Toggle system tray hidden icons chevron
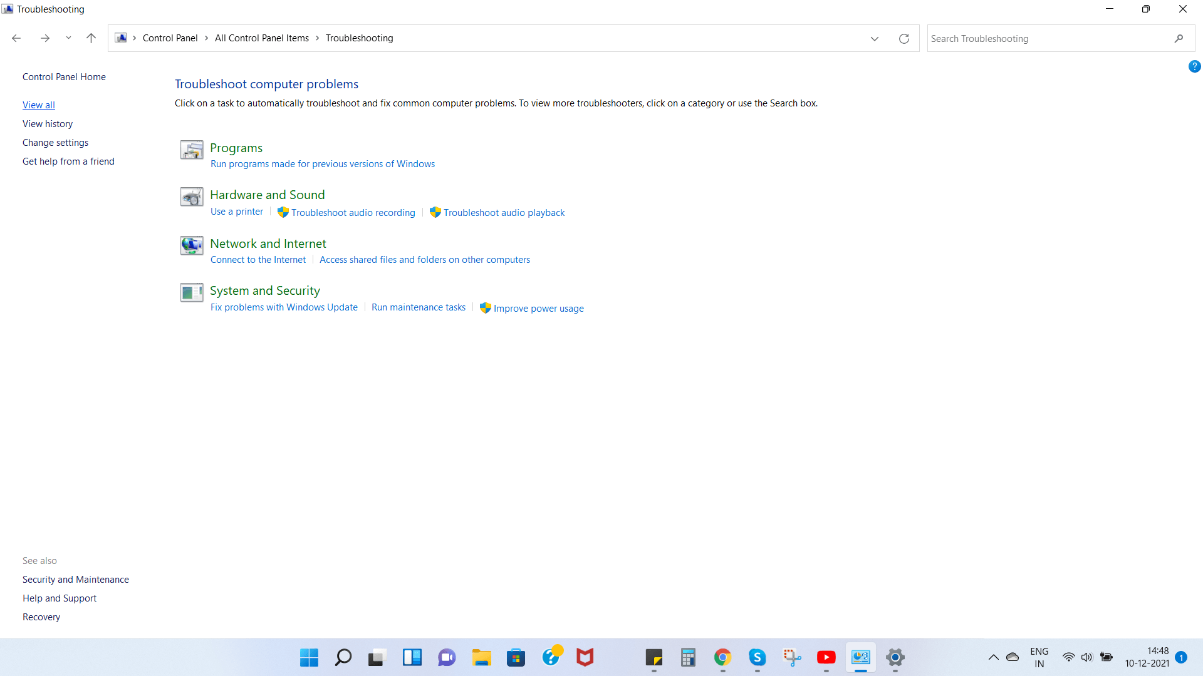 tap(993, 658)
